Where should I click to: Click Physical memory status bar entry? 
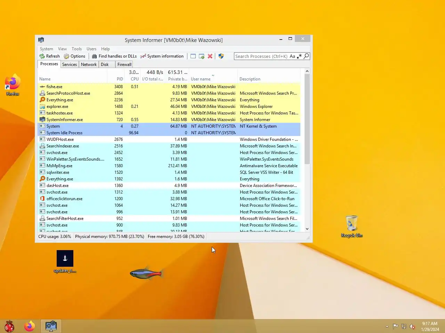click(x=110, y=237)
